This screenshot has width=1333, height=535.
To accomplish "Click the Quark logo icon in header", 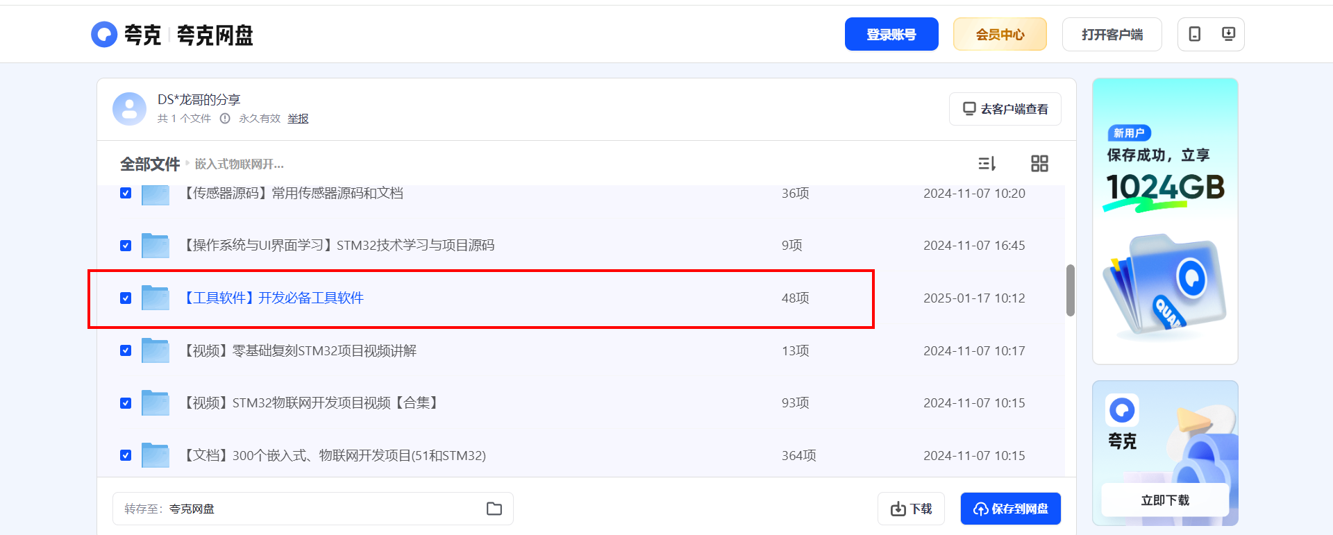I will pyautogui.click(x=104, y=34).
